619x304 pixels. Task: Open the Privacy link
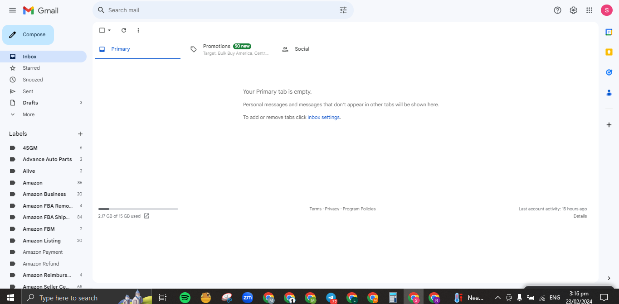[332, 209]
